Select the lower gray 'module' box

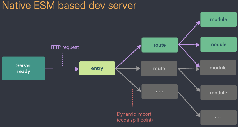pyautogui.click(x=219, y=93)
